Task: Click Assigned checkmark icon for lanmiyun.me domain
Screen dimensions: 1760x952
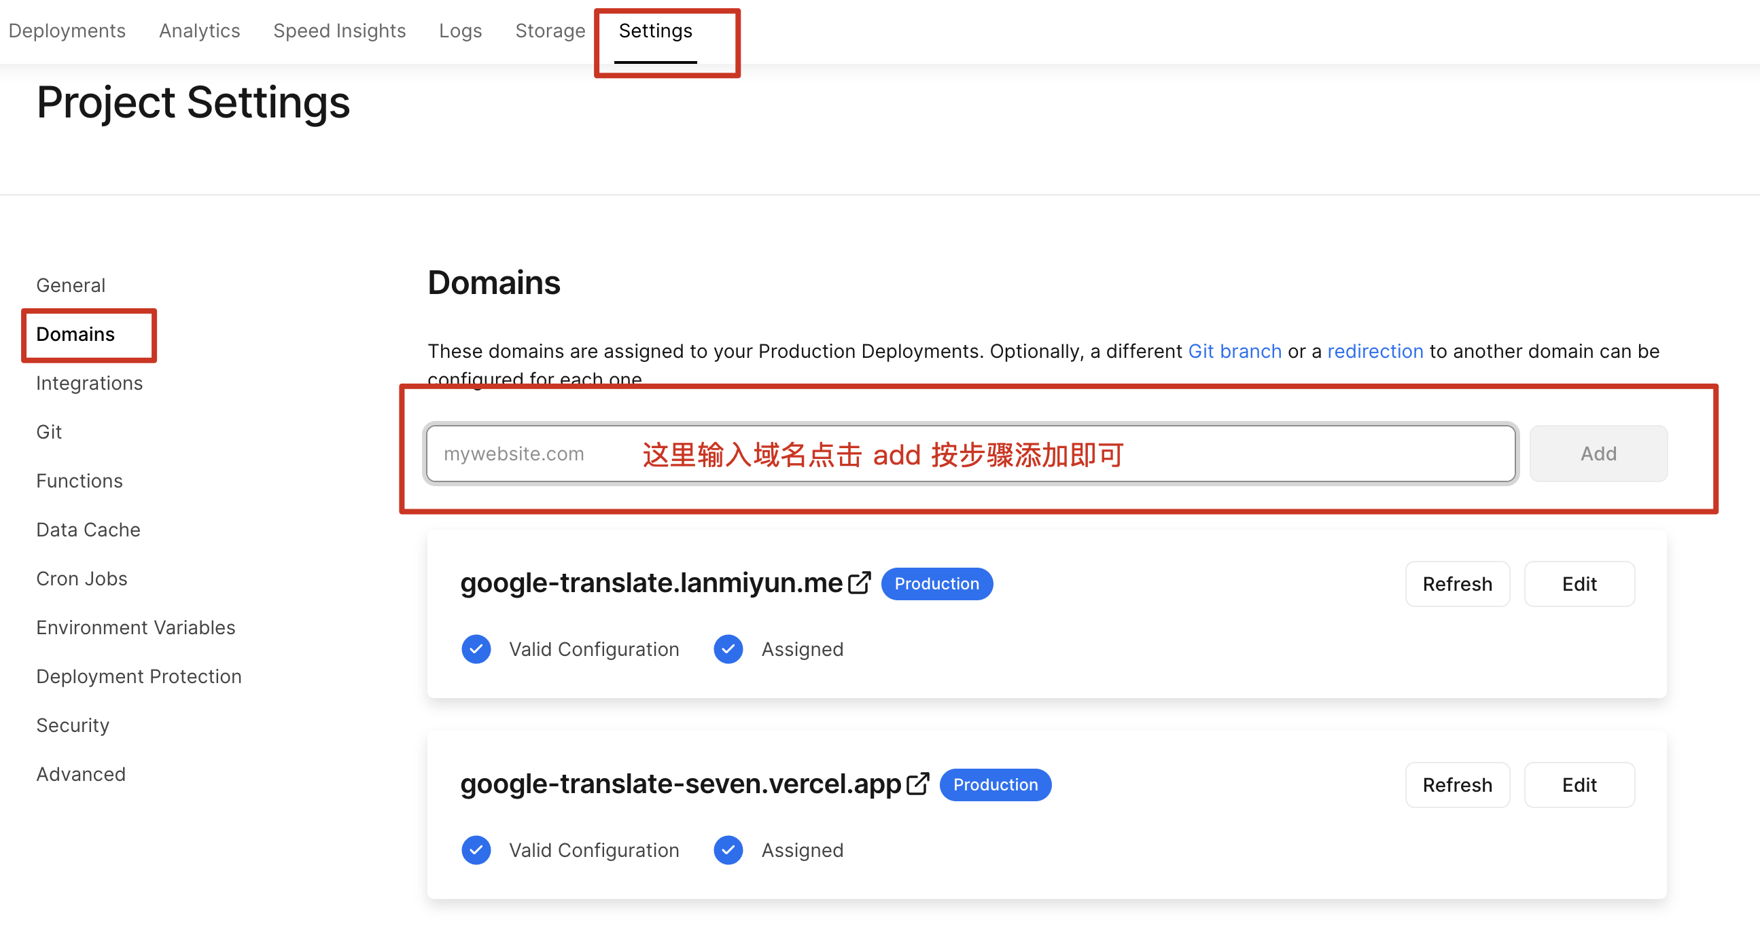Action: pyautogui.click(x=728, y=648)
